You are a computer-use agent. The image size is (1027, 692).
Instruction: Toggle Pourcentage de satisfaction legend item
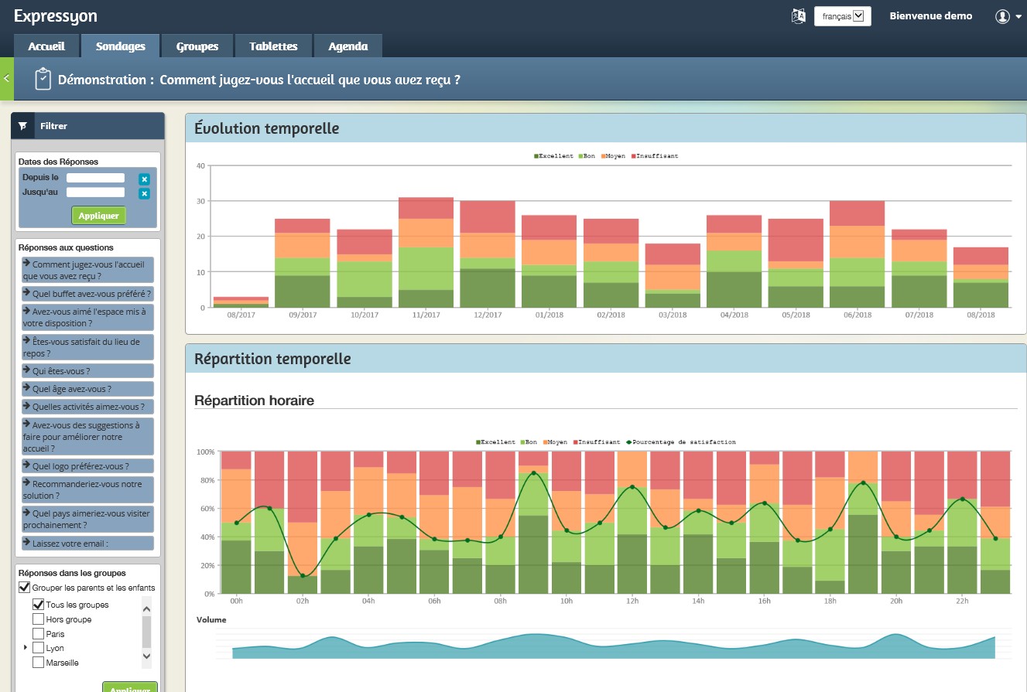(680, 442)
